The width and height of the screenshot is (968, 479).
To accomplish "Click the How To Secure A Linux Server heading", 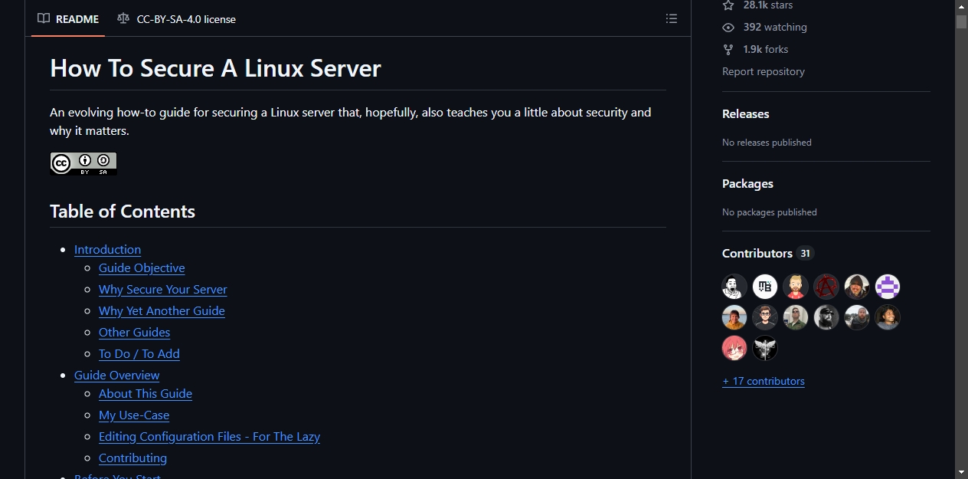I will [x=215, y=68].
